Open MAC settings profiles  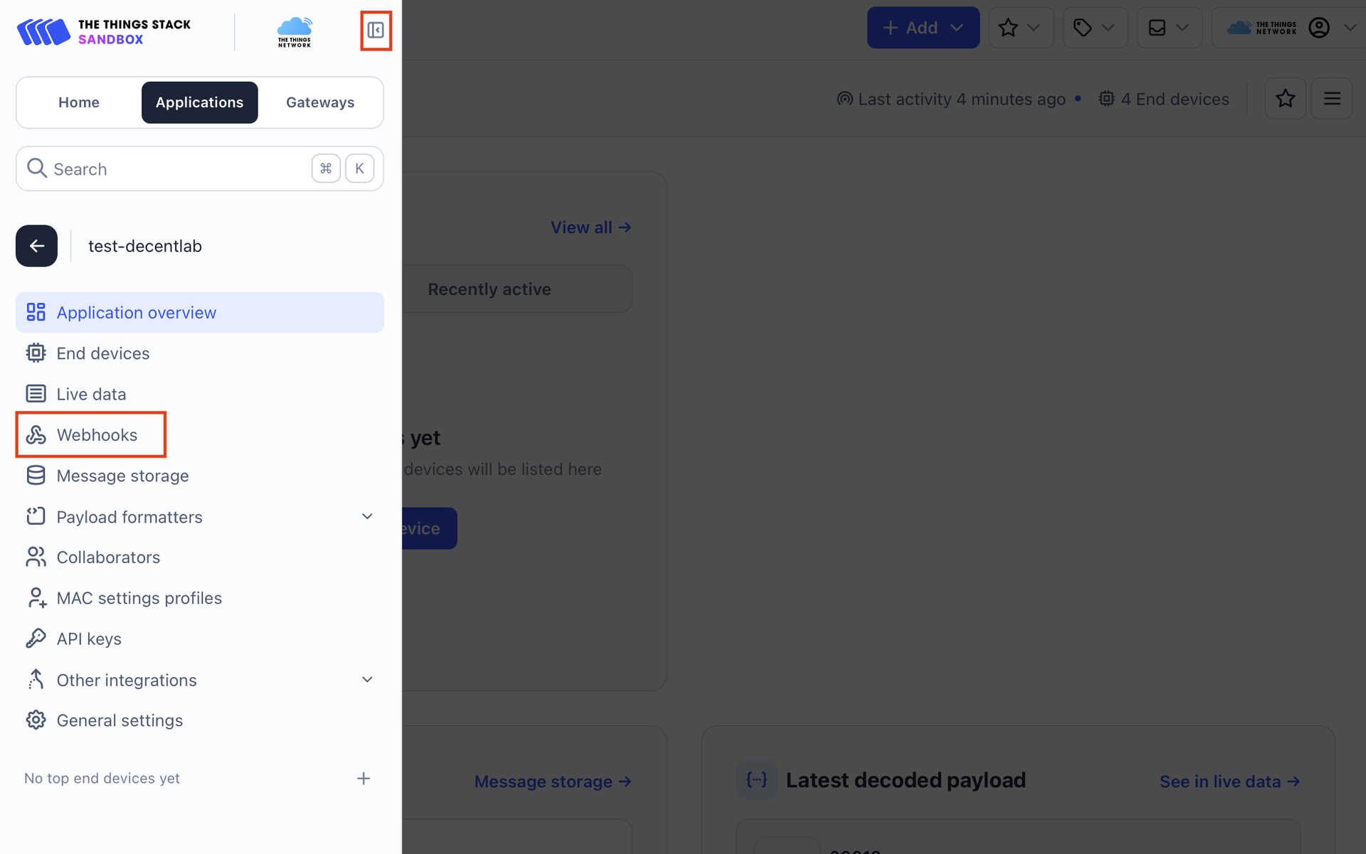[200, 598]
